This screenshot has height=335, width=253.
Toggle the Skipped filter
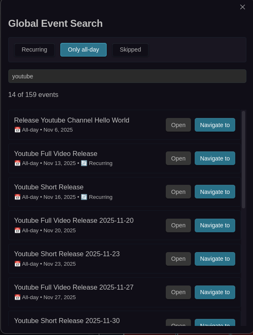tap(130, 50)
